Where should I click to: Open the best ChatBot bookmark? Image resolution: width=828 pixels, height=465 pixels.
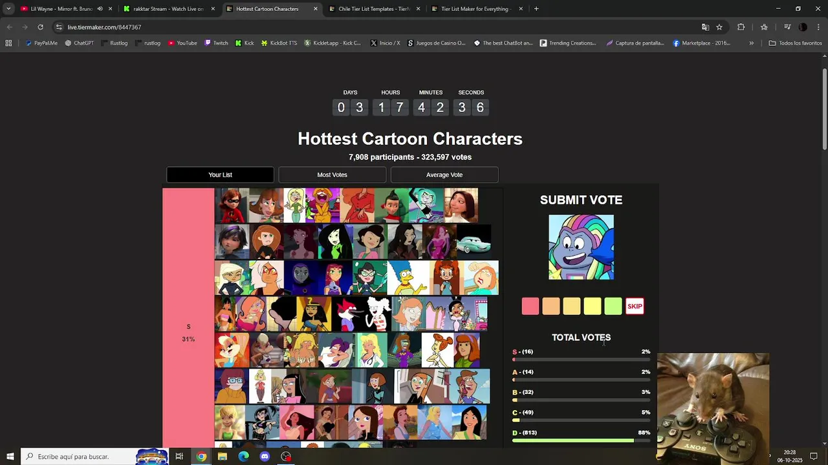[503, 43]
